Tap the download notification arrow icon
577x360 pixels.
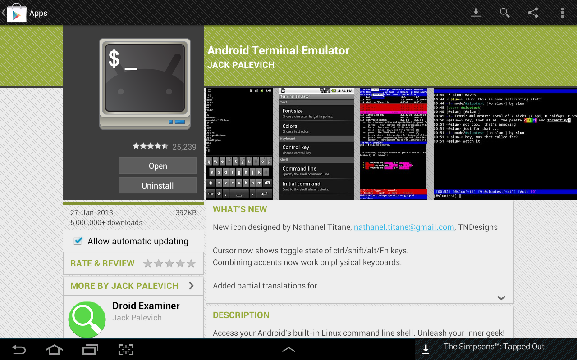coord(426,349)
